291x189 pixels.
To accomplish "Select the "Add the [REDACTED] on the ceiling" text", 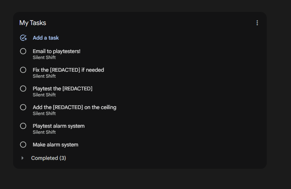I will click(74, 107).
